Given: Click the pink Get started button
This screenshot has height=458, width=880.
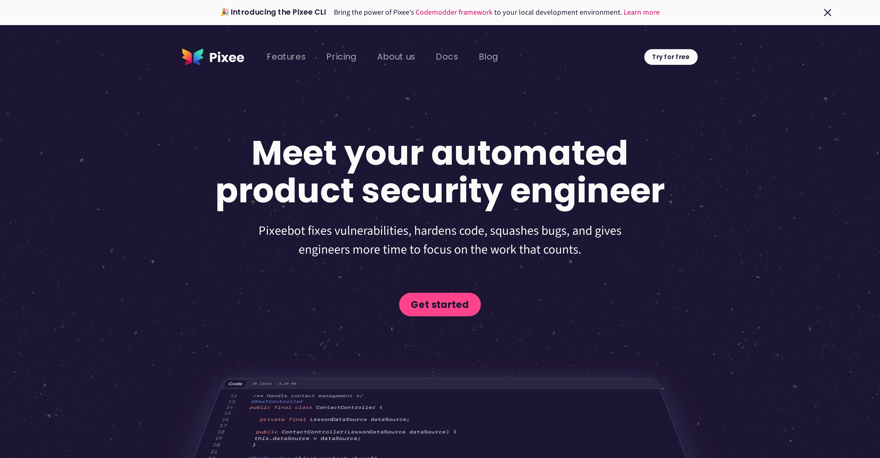Looking at the screenshot, I should pos(440,305).
